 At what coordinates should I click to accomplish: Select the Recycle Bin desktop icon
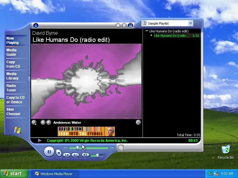click(x=226, y=152)
